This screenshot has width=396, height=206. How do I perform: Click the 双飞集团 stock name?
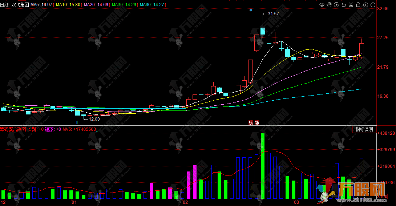[x=20, y=5]
